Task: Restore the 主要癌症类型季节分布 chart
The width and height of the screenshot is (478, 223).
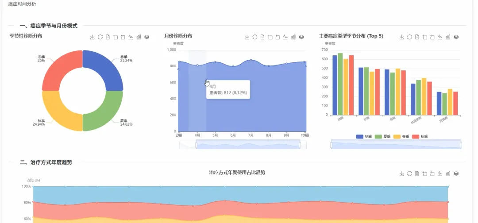Action: tap(409, 37)
